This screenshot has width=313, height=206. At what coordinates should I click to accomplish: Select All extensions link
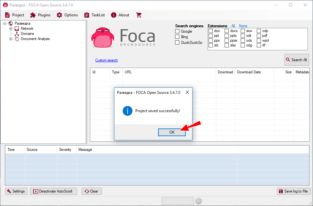click(233, 26)
